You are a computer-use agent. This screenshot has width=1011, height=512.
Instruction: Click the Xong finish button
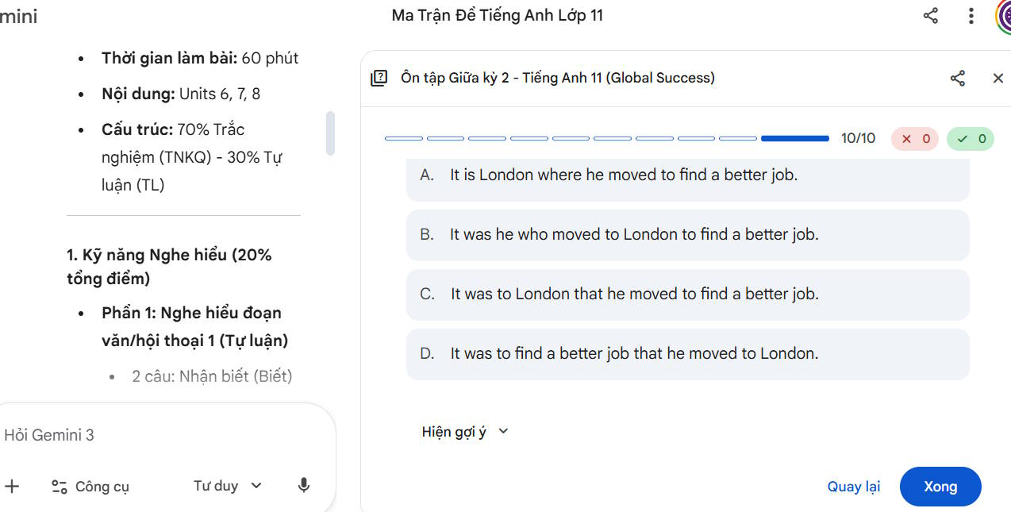(940, 487)
